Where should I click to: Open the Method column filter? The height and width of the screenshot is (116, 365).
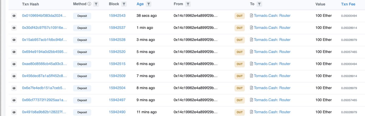pyautogui.click(x=96, y=4)
